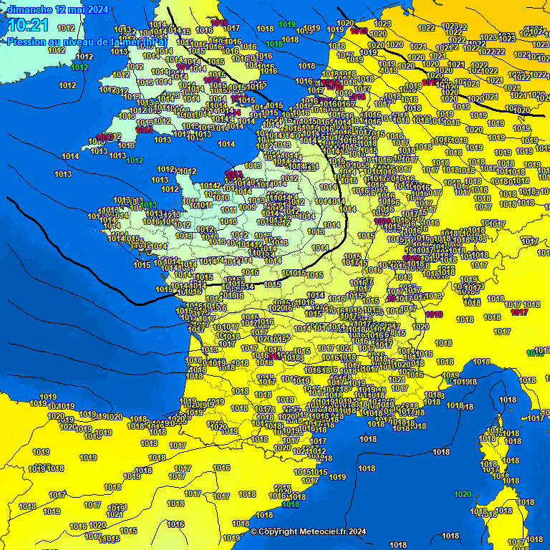Open the Meteociel.fr copyright text

pos(308,531)
